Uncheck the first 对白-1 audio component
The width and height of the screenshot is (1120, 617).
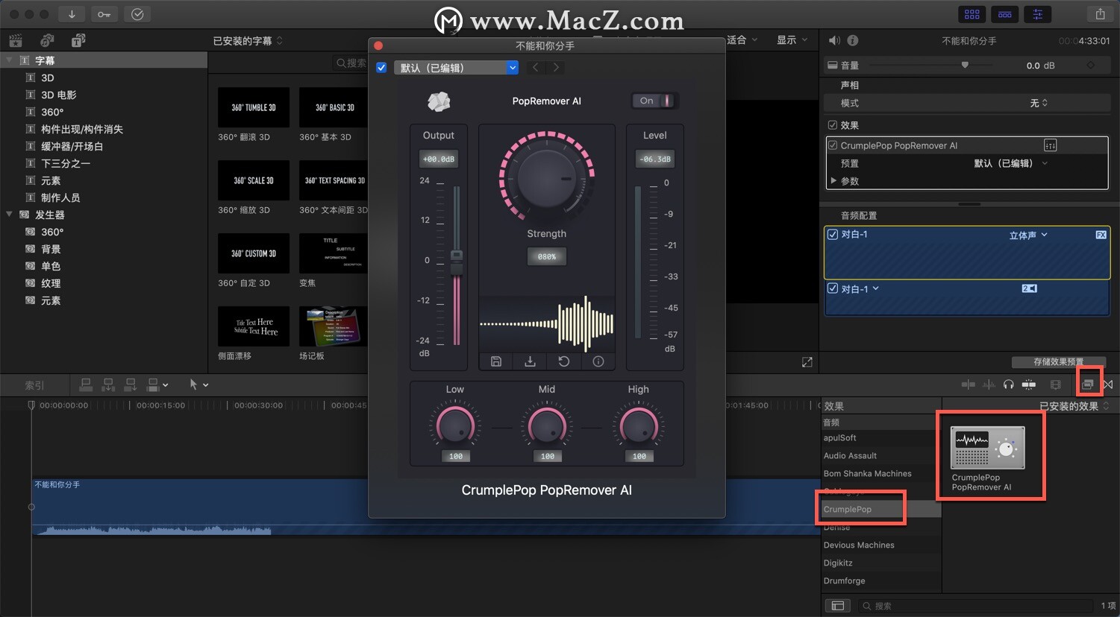coord(833,234)
